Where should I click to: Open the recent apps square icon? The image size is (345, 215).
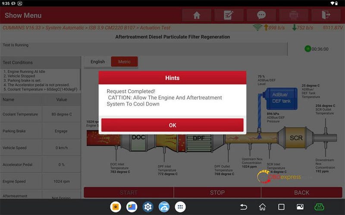click(x=281, y=207)
